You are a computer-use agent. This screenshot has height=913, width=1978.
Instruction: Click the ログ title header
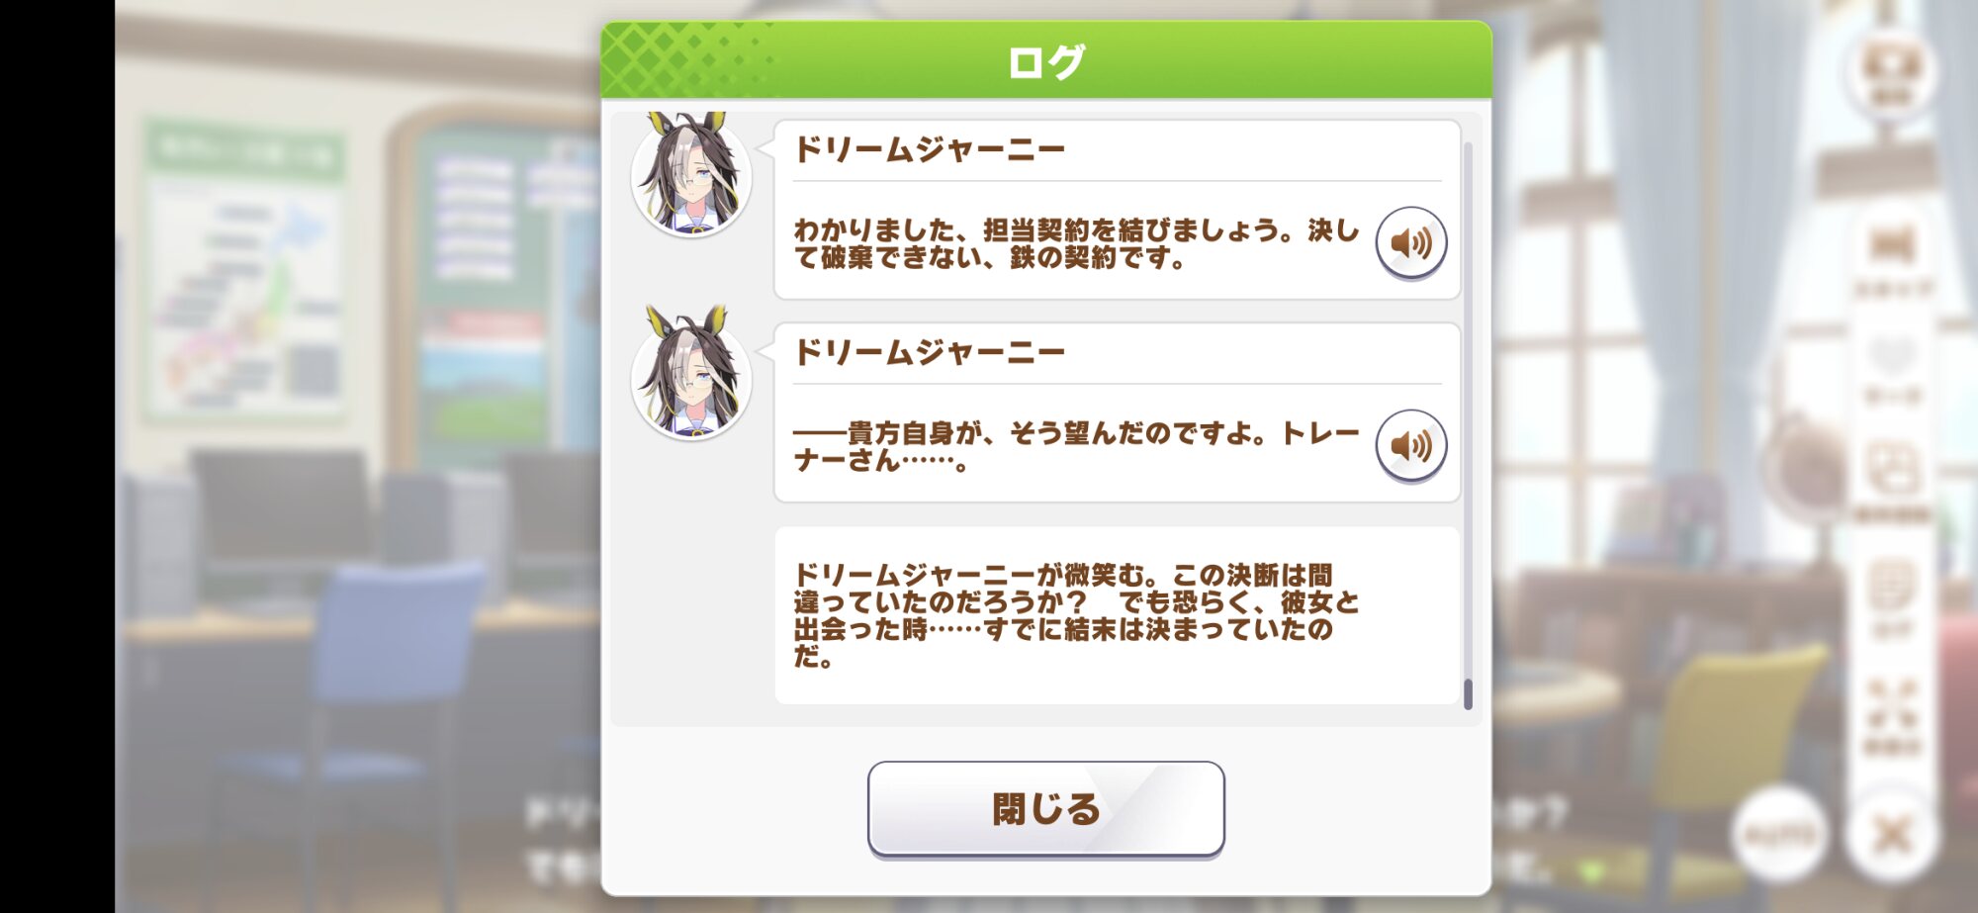(x=1046, y=61)
